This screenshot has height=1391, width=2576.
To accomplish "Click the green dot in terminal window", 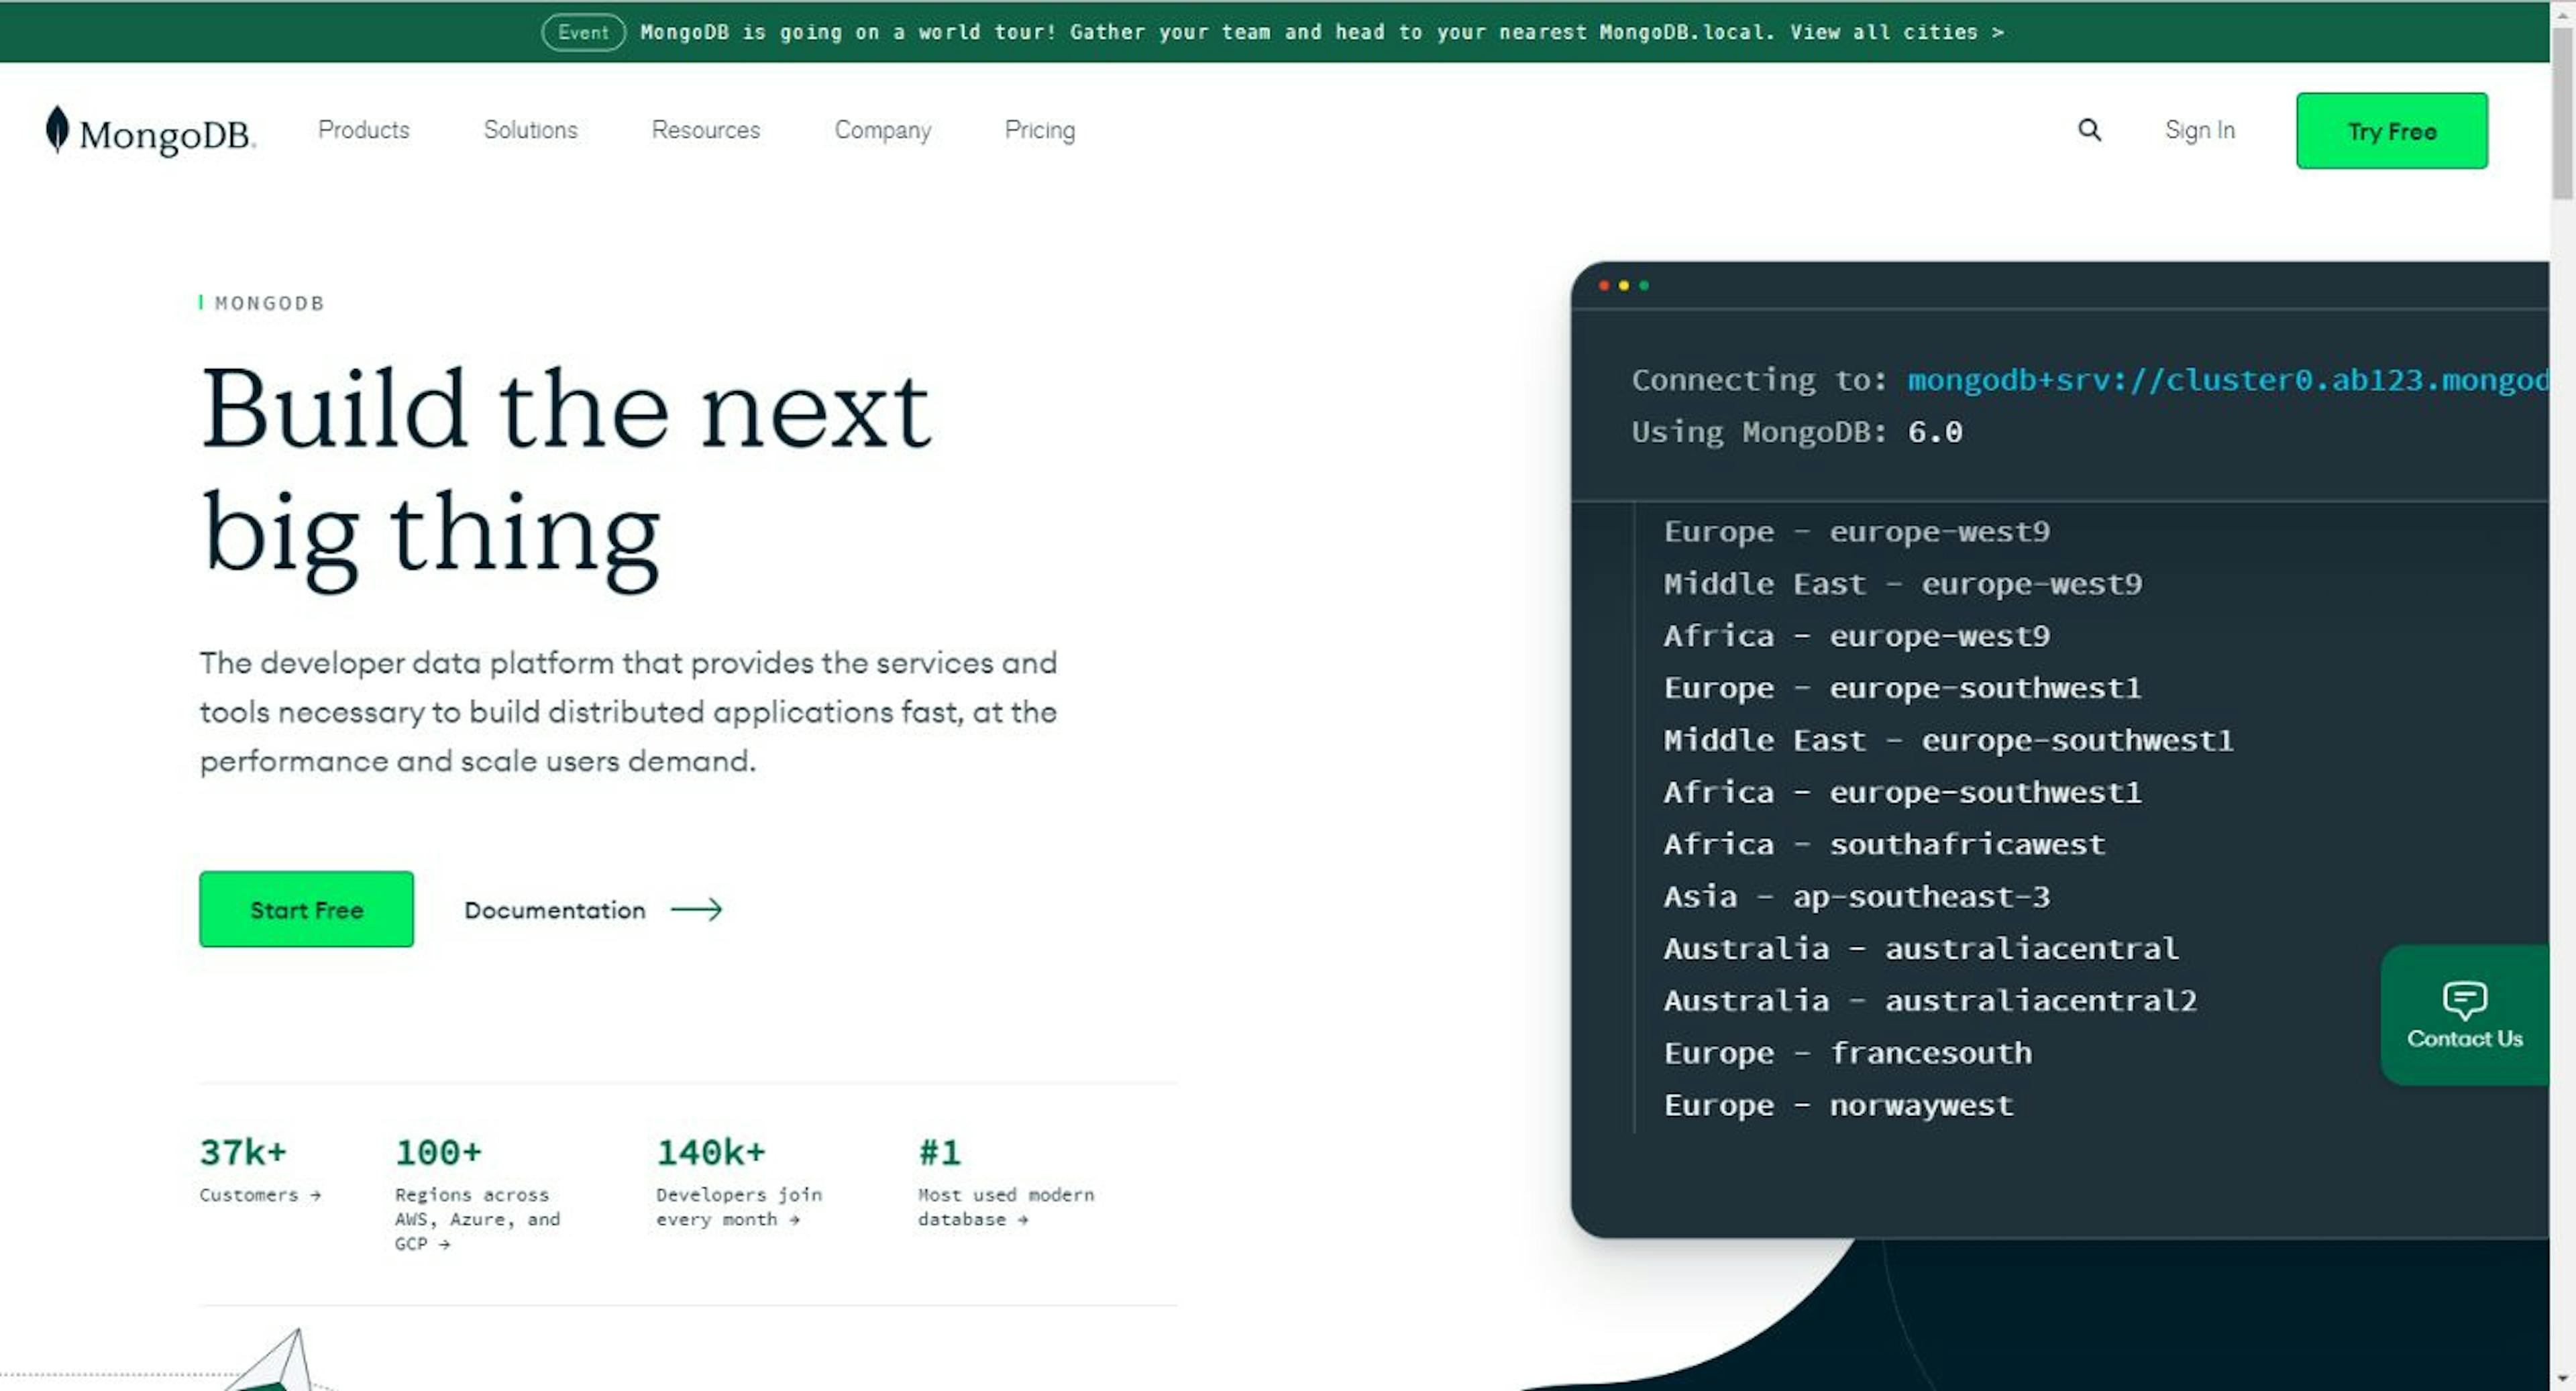I will (1644, 286).
